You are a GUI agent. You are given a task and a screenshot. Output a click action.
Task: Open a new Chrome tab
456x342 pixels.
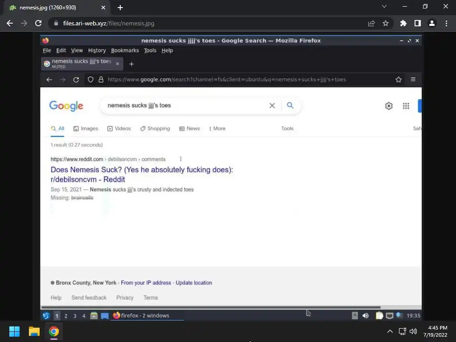pos(120,8)
